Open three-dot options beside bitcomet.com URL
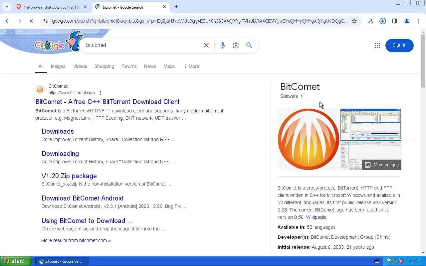This screenshot has width=426, height=266. point(101,93)
